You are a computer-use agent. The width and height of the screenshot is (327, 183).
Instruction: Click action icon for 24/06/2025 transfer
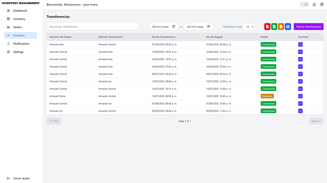[x=300, y=66]
